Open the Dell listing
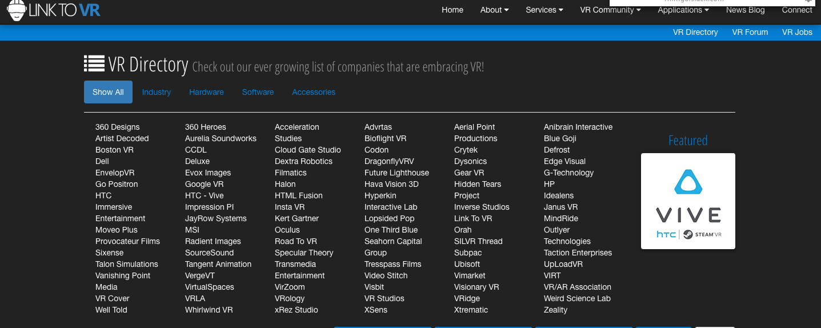821x328 pixels. tap(102, 161)
